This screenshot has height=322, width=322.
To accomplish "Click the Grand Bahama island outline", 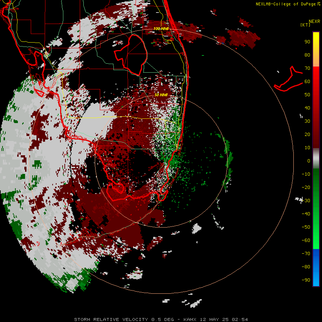I will (288, 79).
